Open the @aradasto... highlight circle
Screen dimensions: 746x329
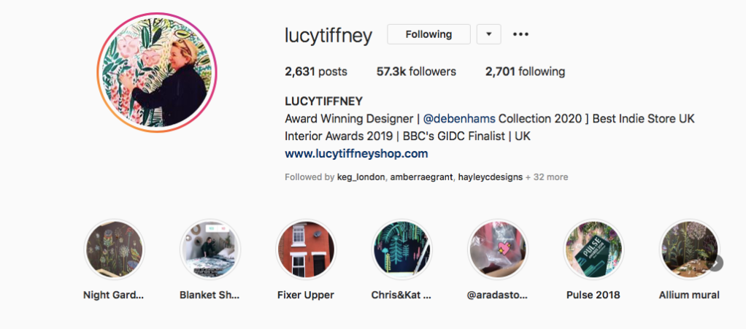point(498,249)
